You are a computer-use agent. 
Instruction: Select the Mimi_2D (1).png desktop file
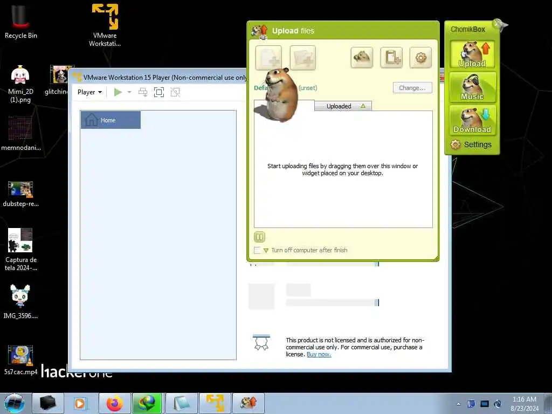(x=20, y=84)
